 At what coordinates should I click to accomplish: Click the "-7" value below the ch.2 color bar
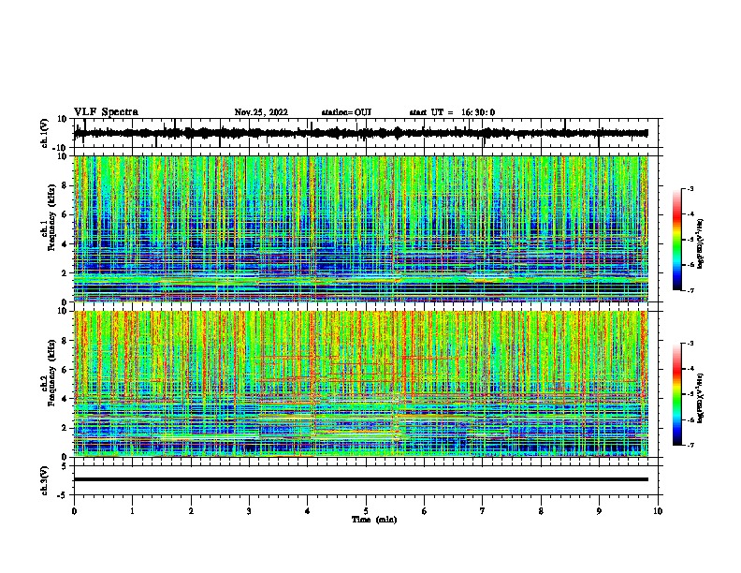pos(690,446)
